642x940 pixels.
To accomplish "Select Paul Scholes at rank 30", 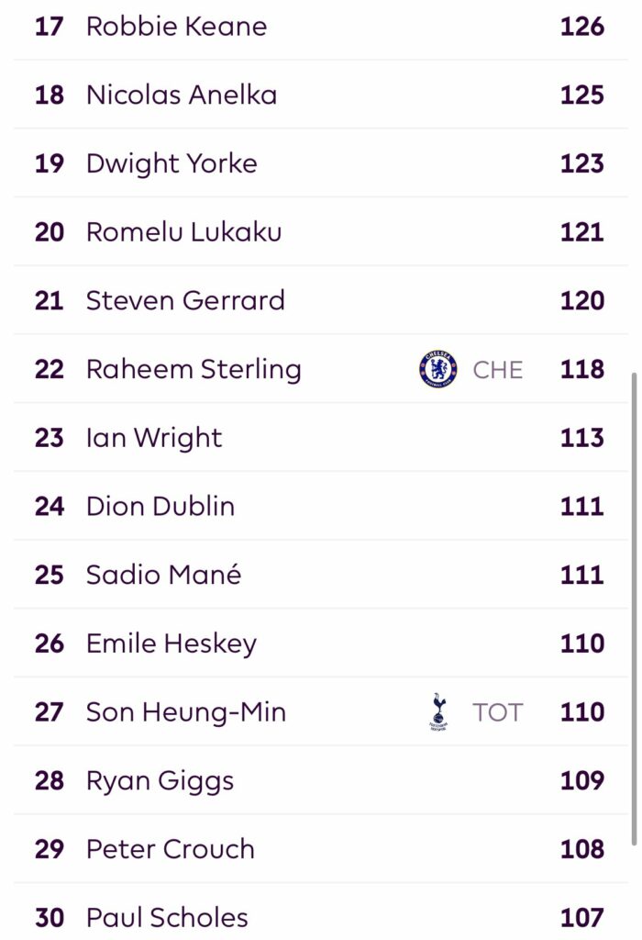I will [167, 917].
